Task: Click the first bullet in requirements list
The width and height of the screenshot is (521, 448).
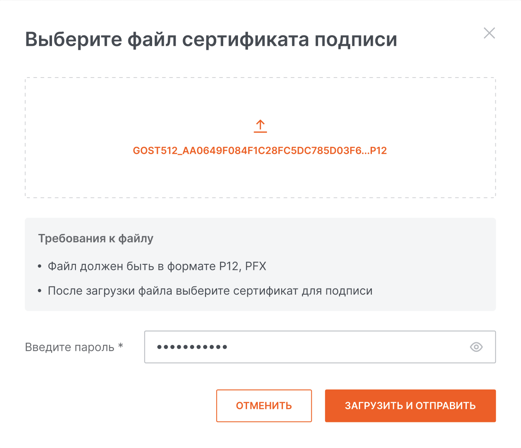Action: (40, 266)
